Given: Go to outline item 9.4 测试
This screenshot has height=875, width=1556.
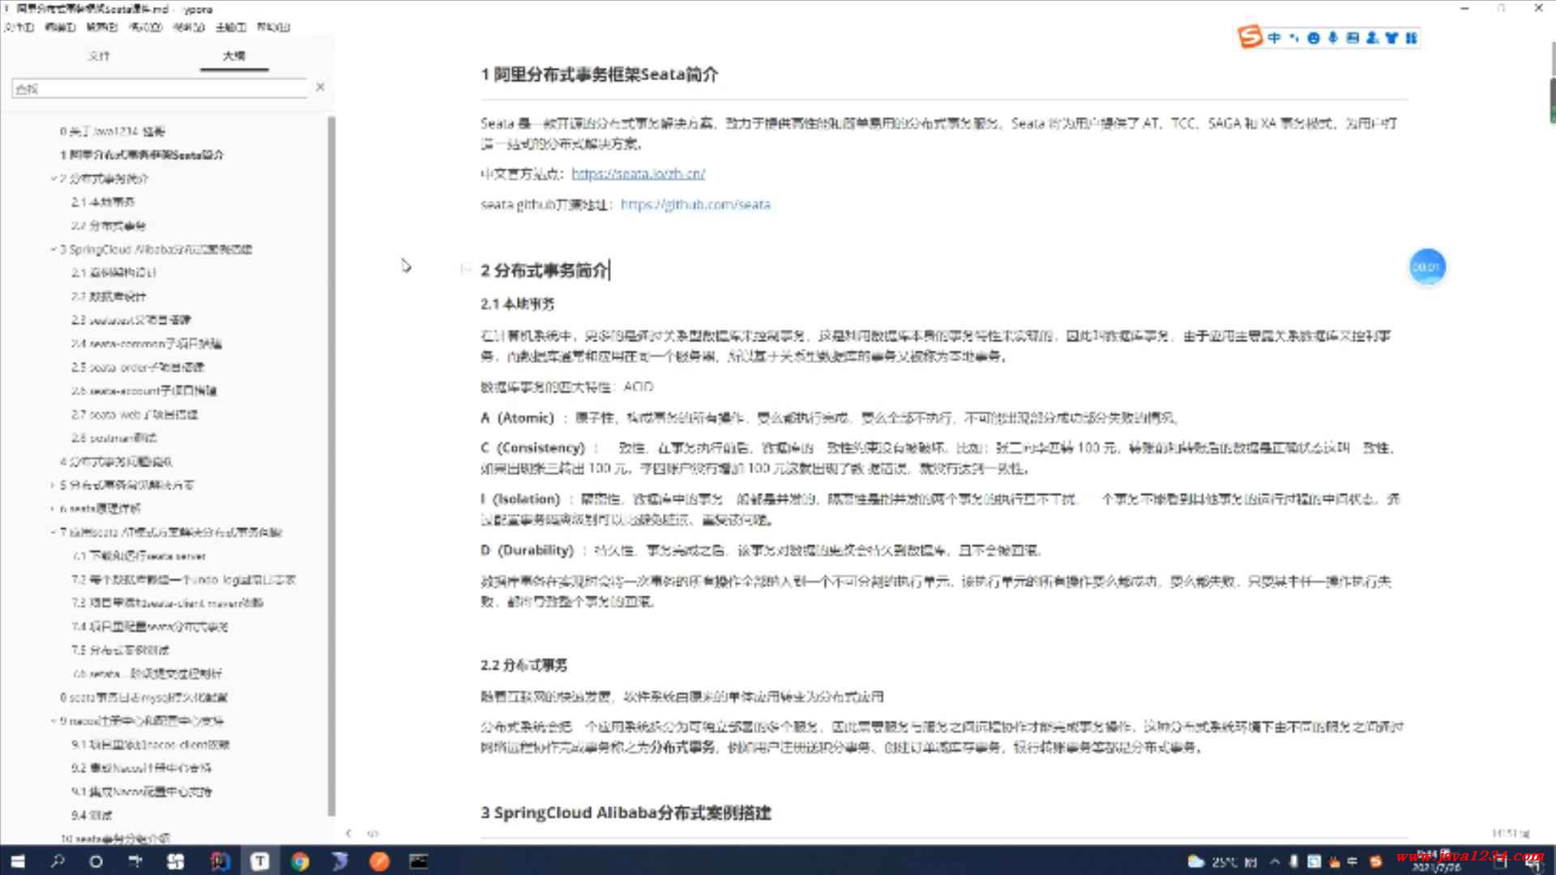Looking at the screenshot, I should pyautogui.click(x=92, y=815).
